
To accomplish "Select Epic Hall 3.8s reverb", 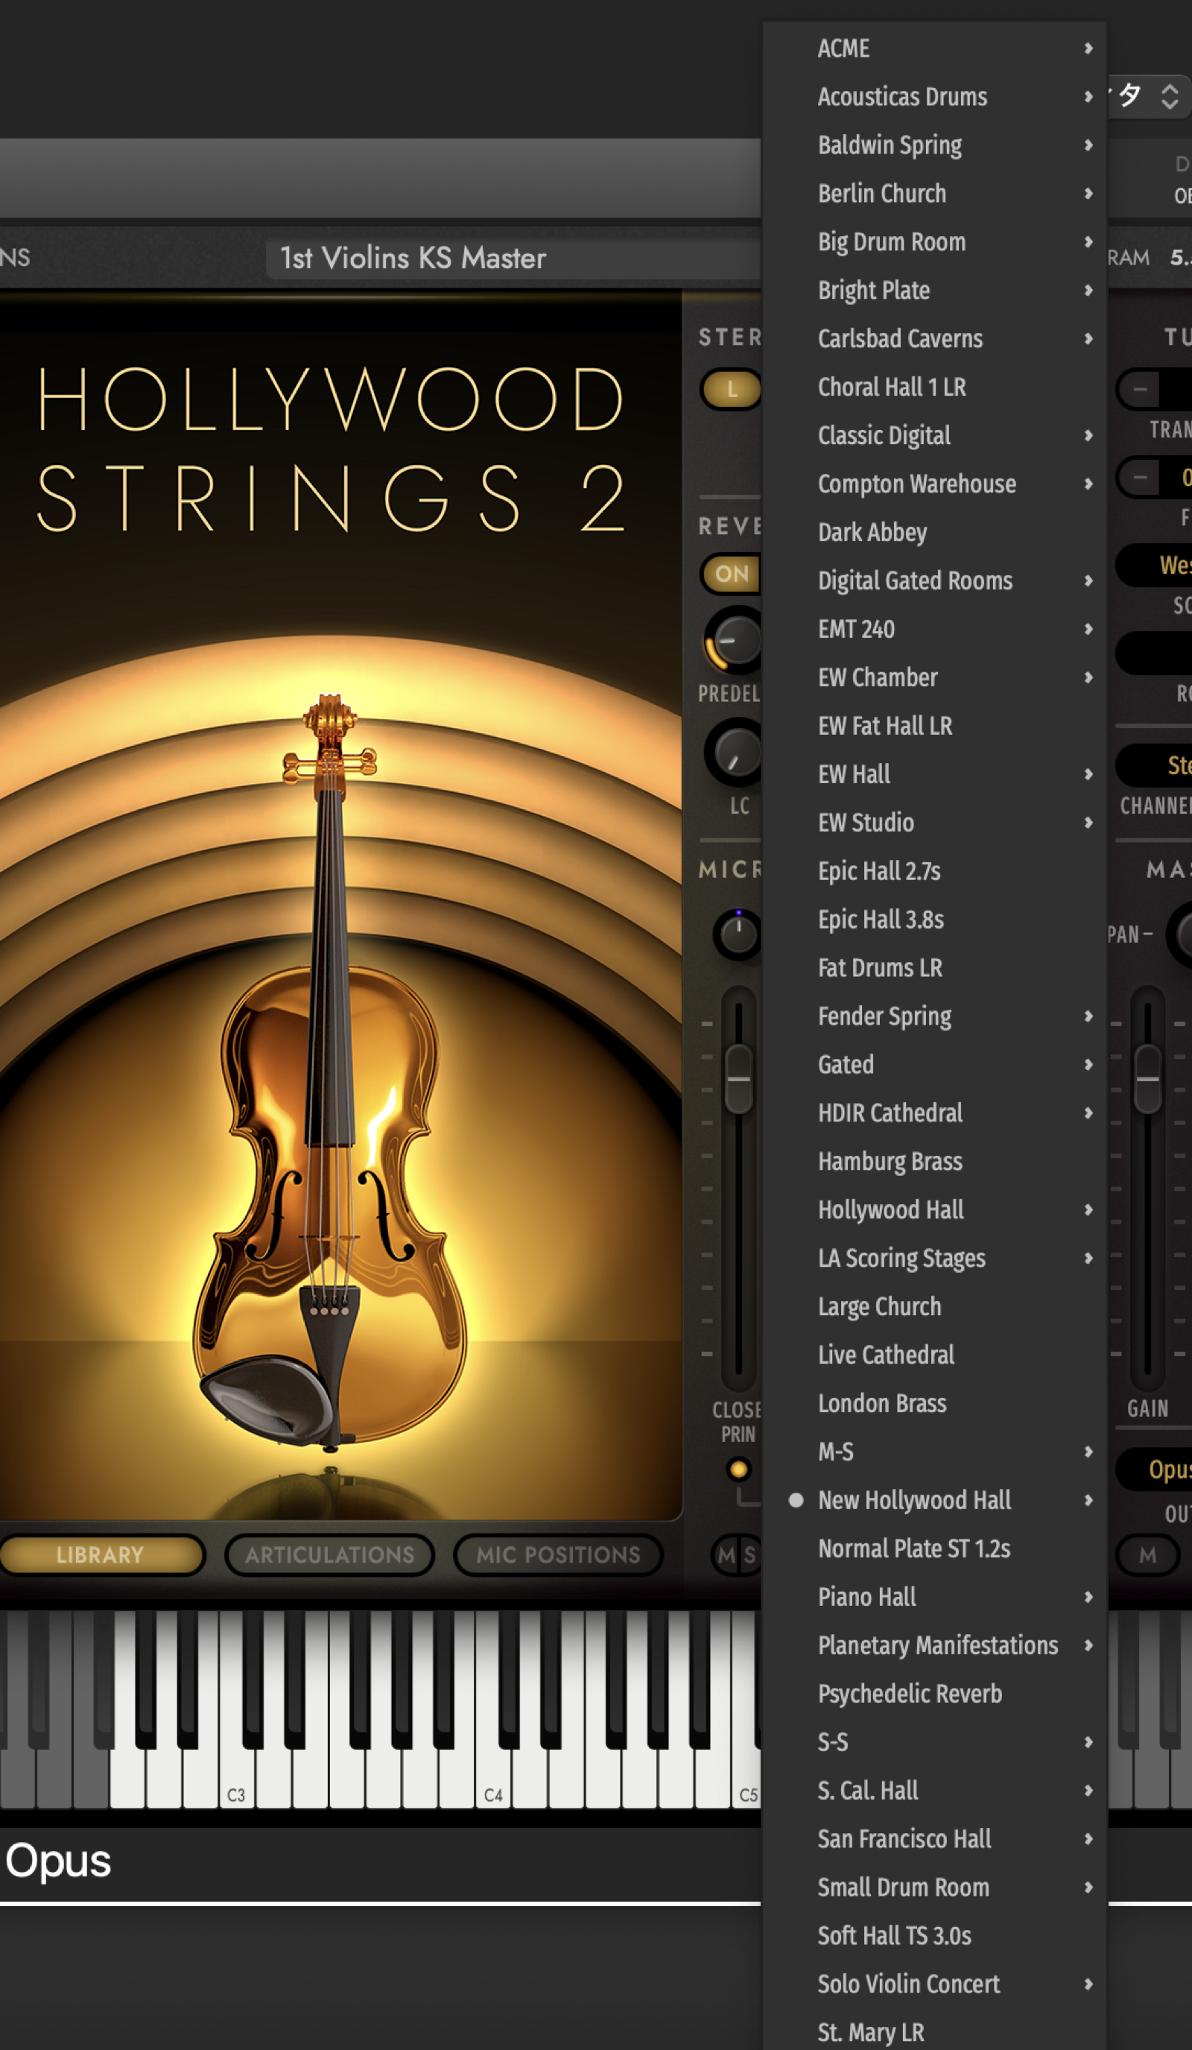I will coord(934,920).
